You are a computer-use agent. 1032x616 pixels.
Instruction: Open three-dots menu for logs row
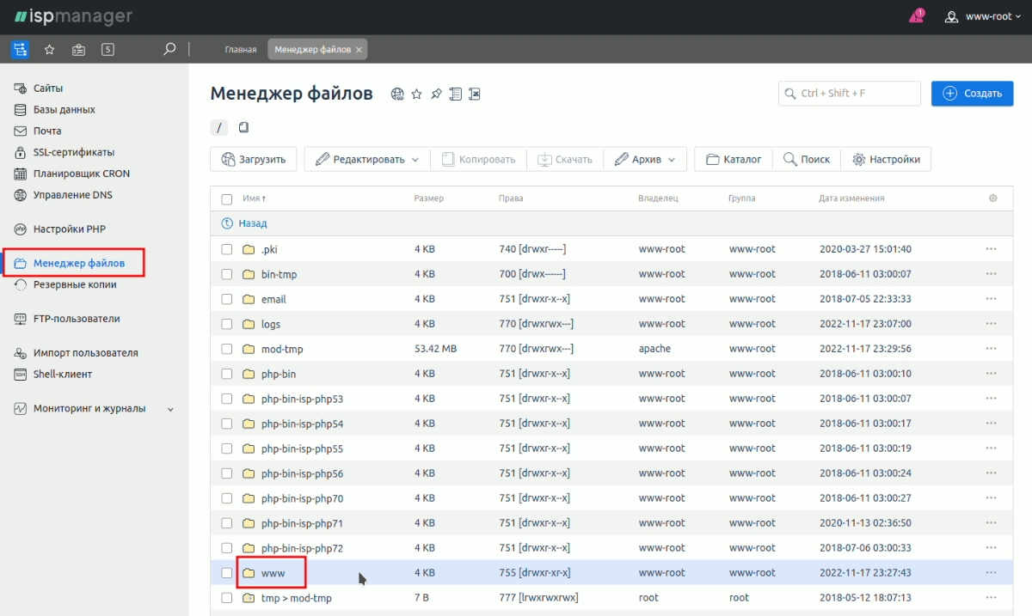(991, 324)
